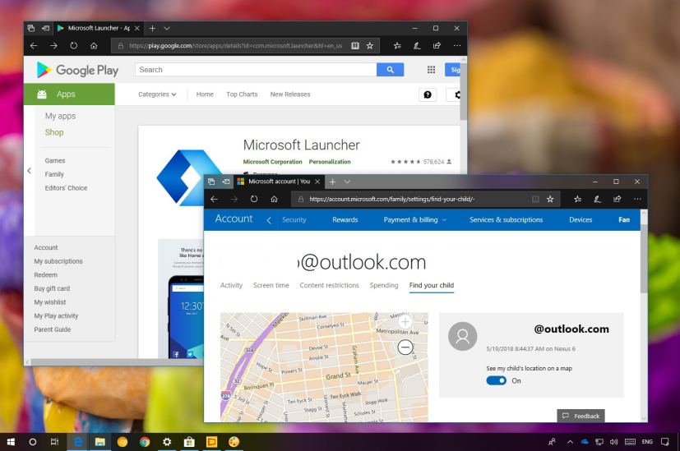Image resolution: width=680 pixels, height=451 pixels.
Task: Click the Google Play search field
Action: [256, 70]
